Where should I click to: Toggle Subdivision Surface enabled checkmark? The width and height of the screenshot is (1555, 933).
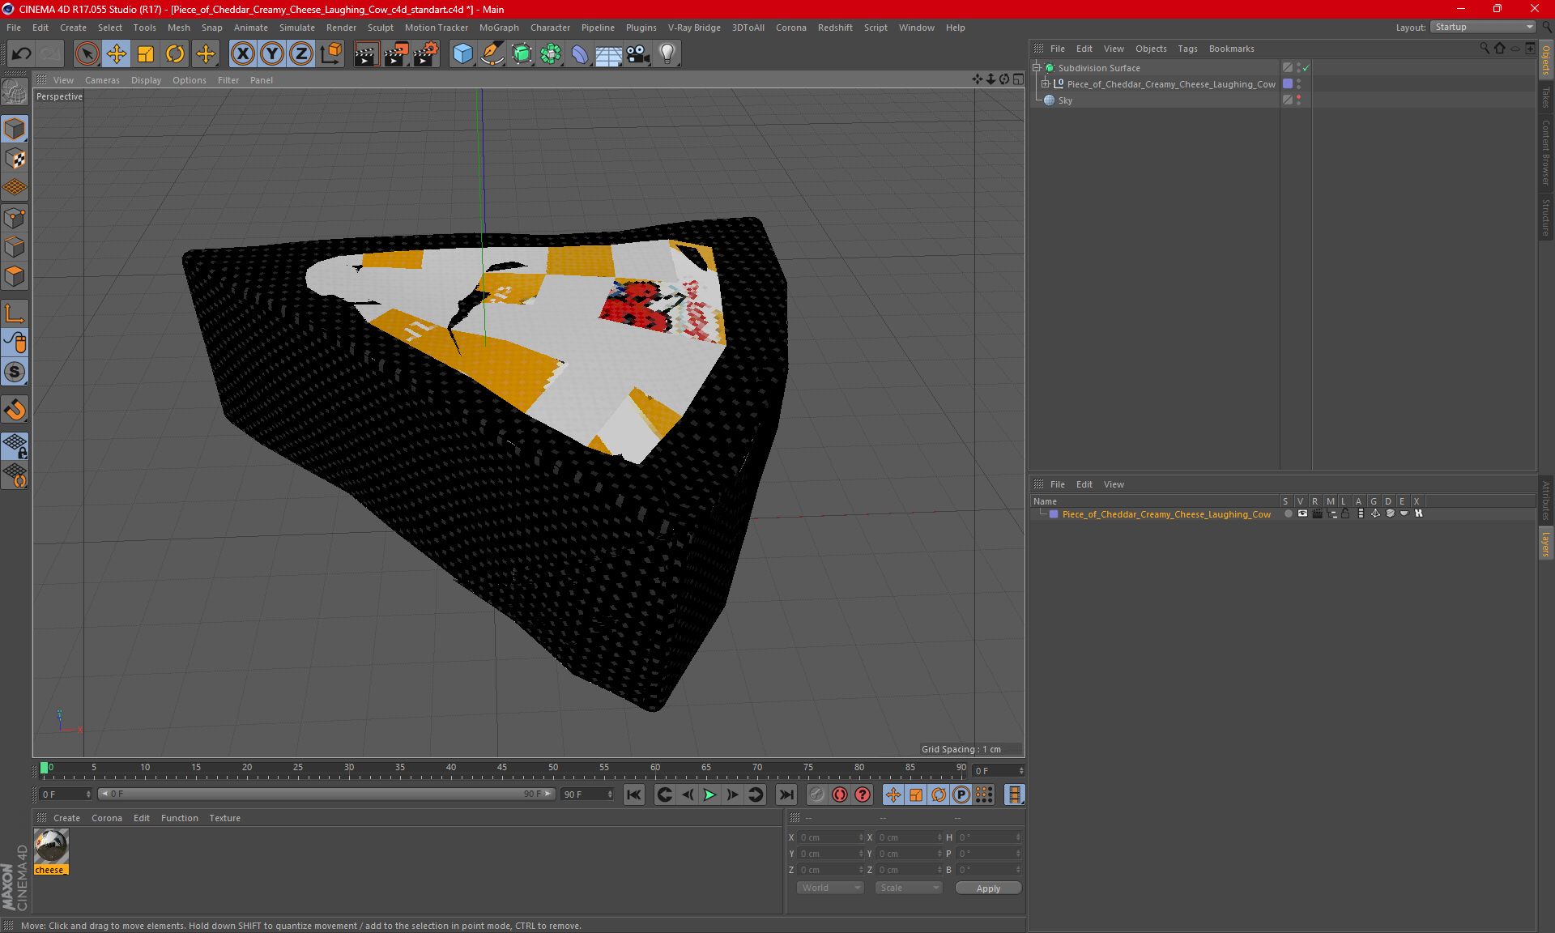click(x=1306, y=68)
